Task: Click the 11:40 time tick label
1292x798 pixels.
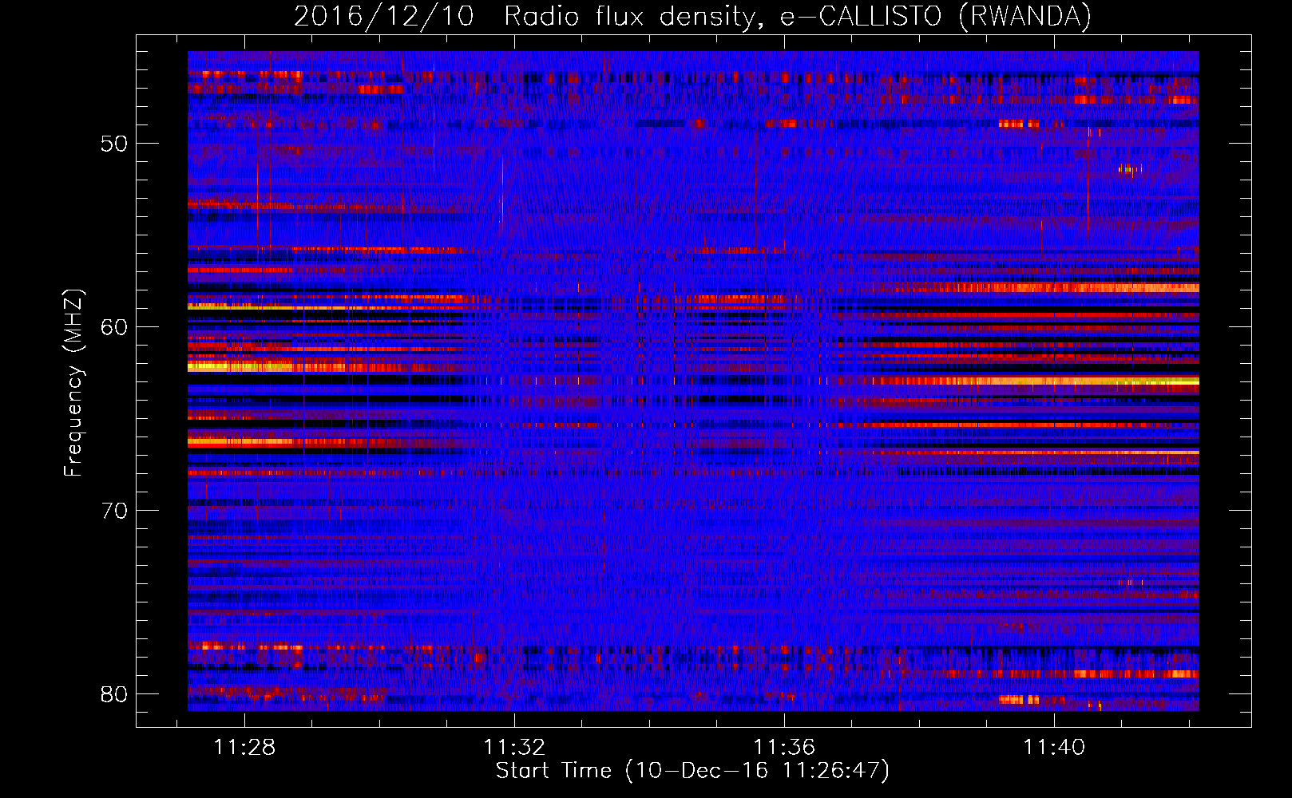Action: point(1055,748)
